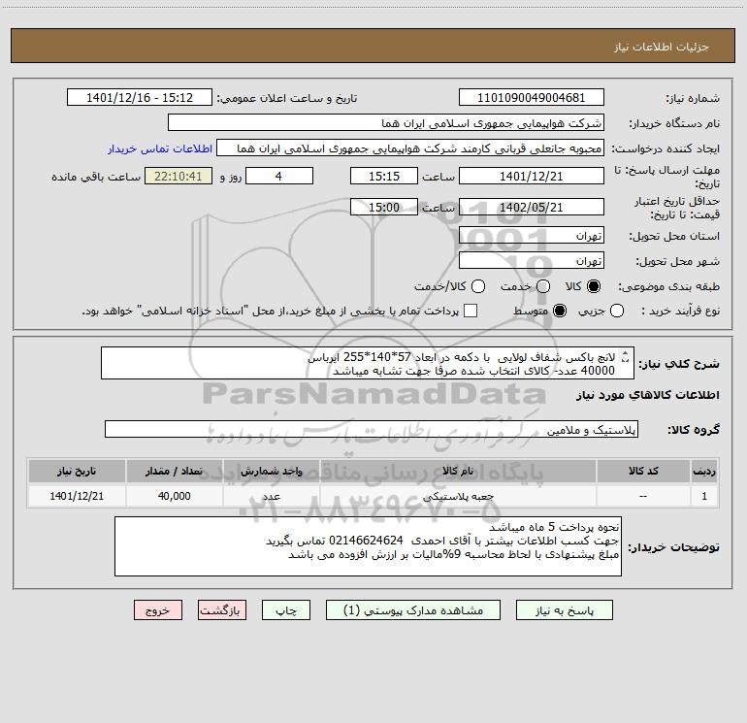Click the خروج exit button
Screen dimensions: 747x723
click(x=158, y=610)
